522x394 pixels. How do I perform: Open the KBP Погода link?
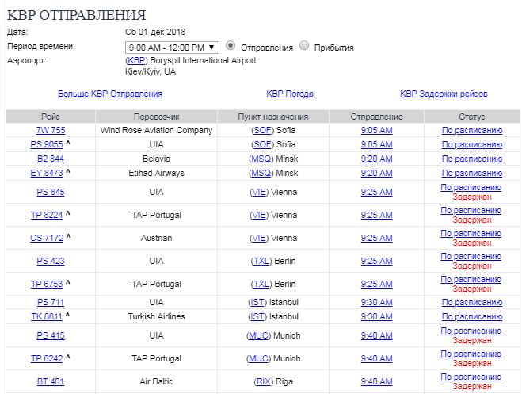[x=290, y=94]
